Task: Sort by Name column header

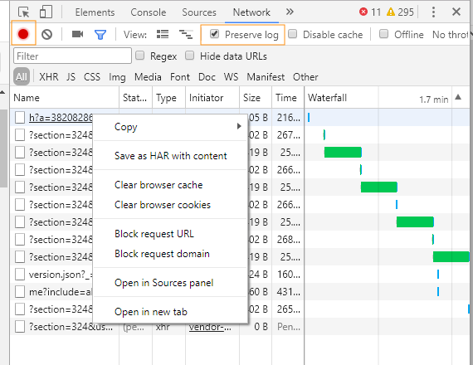Action: click(65, 97)
